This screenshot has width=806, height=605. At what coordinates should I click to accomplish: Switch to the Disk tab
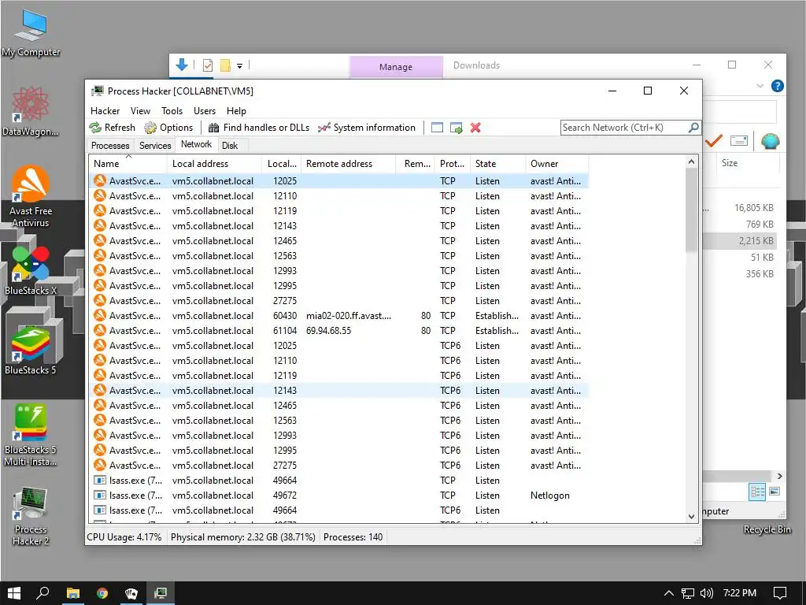[230, 146]
